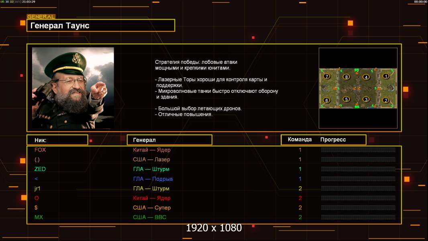Click the "ГЛА — Подрыв" row progress bar
428x241 pixels.
coord(358,179)
